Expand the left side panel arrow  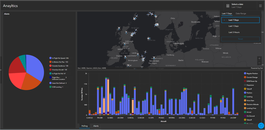click(1, 70)
